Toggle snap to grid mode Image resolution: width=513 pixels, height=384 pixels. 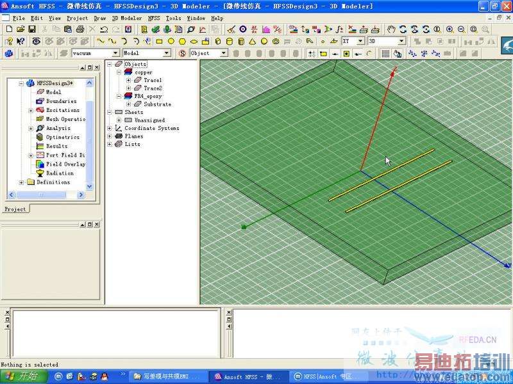[x=312, y=54]
